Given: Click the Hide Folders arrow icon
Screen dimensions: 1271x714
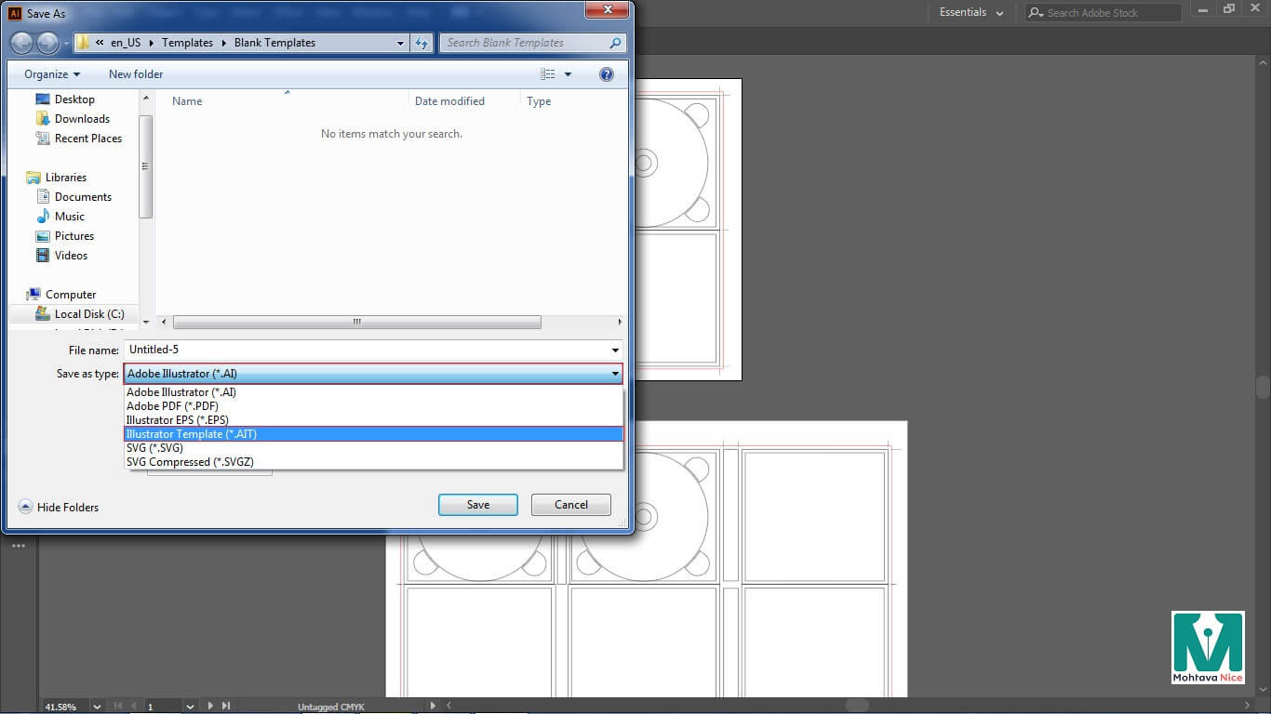Looking at the screenshot, I should click(x=25, y=507).
